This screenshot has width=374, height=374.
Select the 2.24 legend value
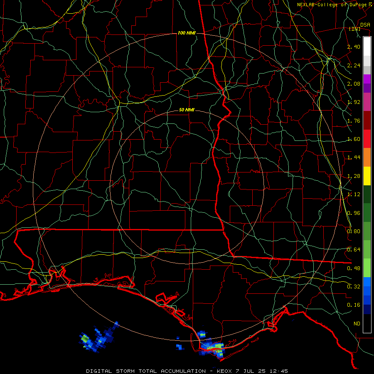pos(354,65)
